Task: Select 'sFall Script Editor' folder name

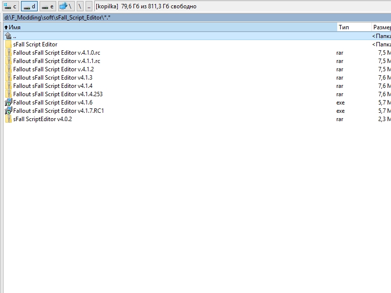Action: point(35,44)
